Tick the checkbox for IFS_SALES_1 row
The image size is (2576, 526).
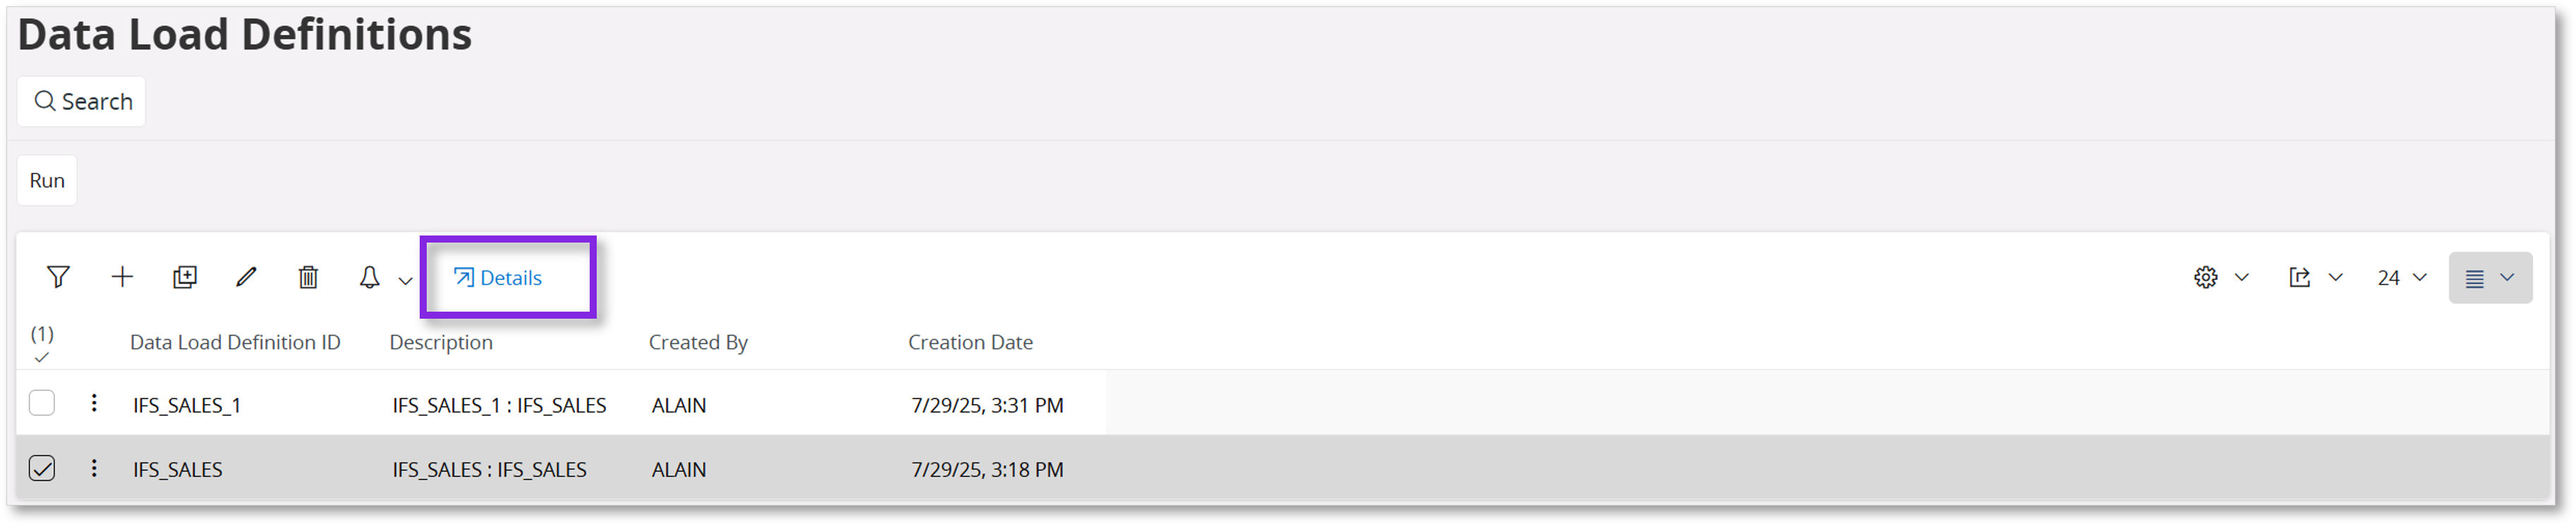pyautogui.click(x=42, y=403)
